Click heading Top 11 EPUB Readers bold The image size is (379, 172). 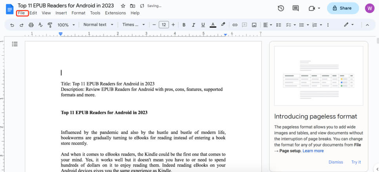click(x=104, y=112)
